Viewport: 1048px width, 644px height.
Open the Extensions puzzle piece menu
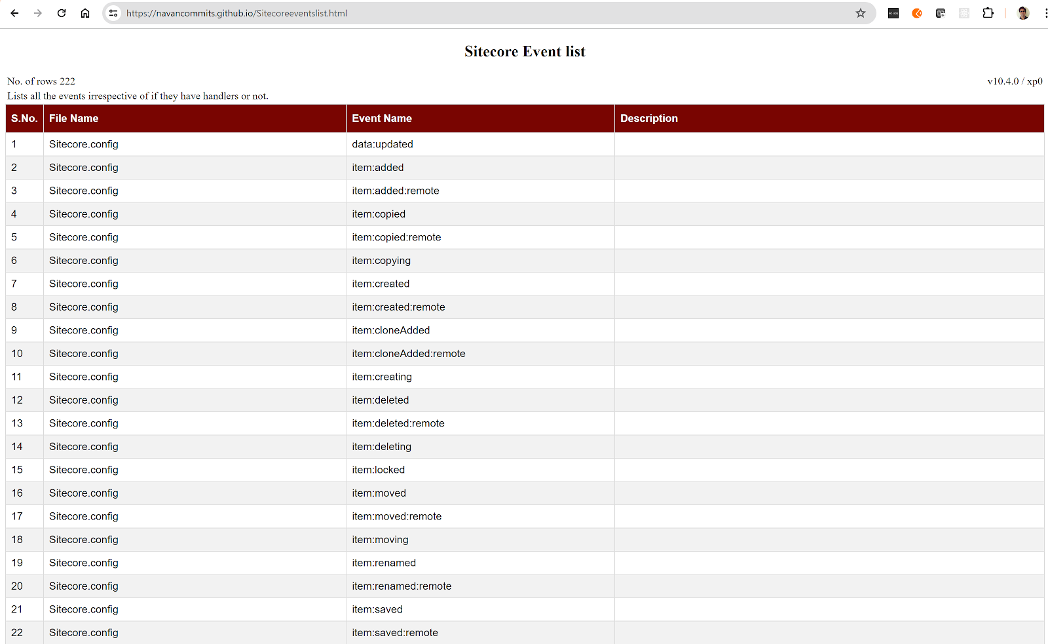click(988, 13)
